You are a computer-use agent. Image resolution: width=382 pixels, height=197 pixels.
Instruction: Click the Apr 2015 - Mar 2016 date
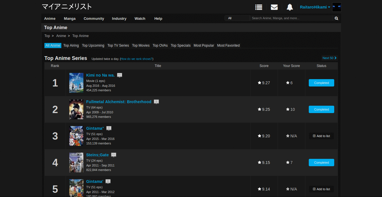(x=100, y=139)
